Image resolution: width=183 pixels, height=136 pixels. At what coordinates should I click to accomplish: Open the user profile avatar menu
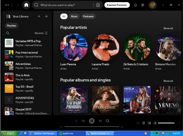coord(152,5)
